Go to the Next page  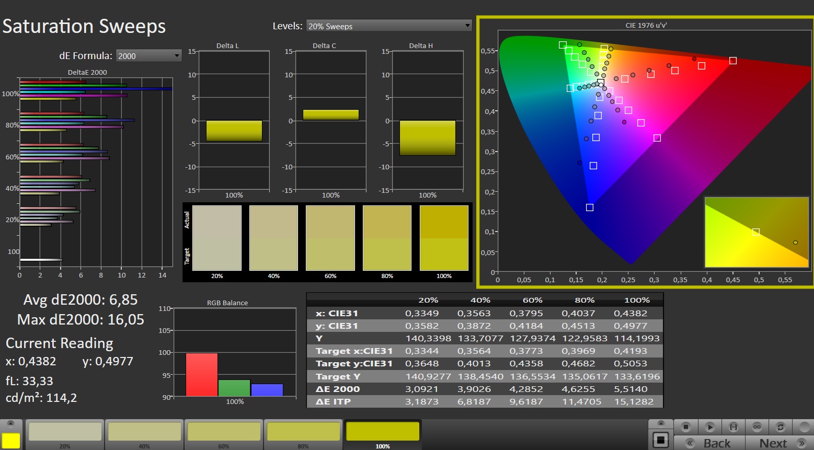click(773, 443)
